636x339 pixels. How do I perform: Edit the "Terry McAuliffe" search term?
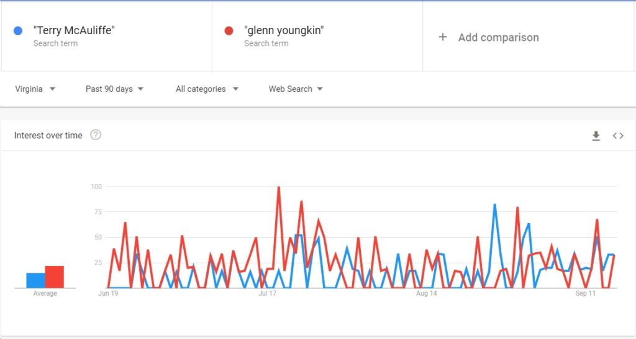coord(74,30)
